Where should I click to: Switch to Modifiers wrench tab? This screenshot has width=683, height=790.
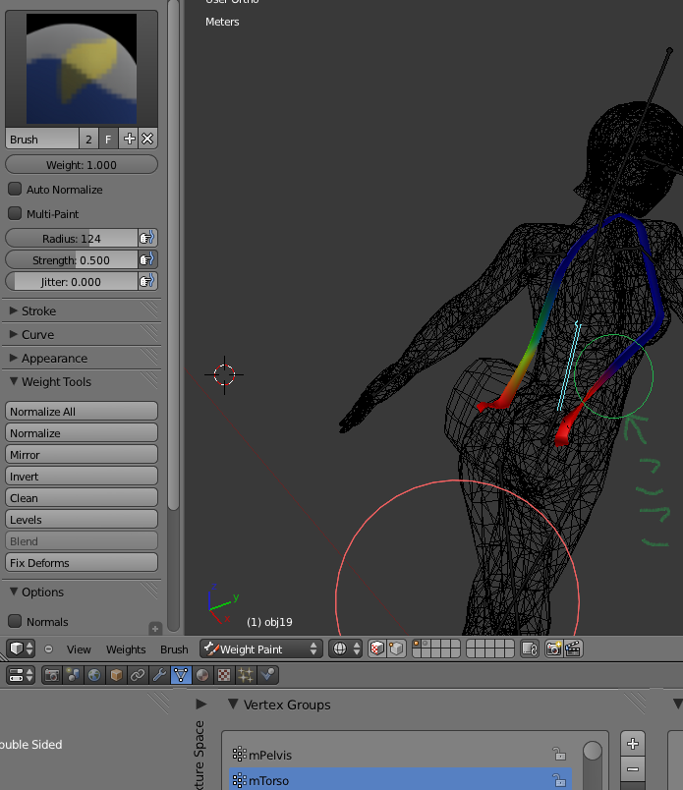coord(159,675)
